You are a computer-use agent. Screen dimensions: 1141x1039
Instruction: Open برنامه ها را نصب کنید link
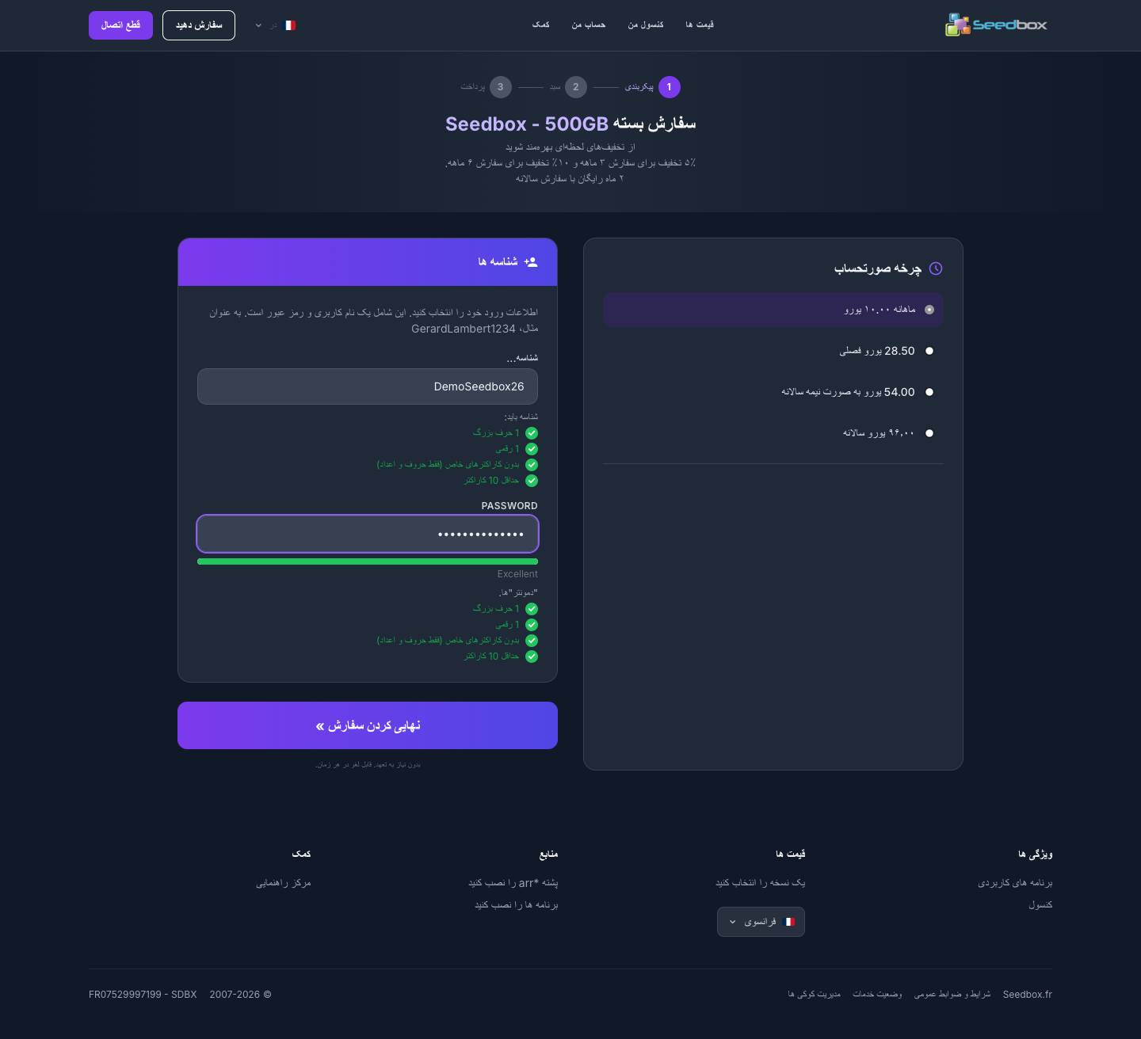(517, 905)
